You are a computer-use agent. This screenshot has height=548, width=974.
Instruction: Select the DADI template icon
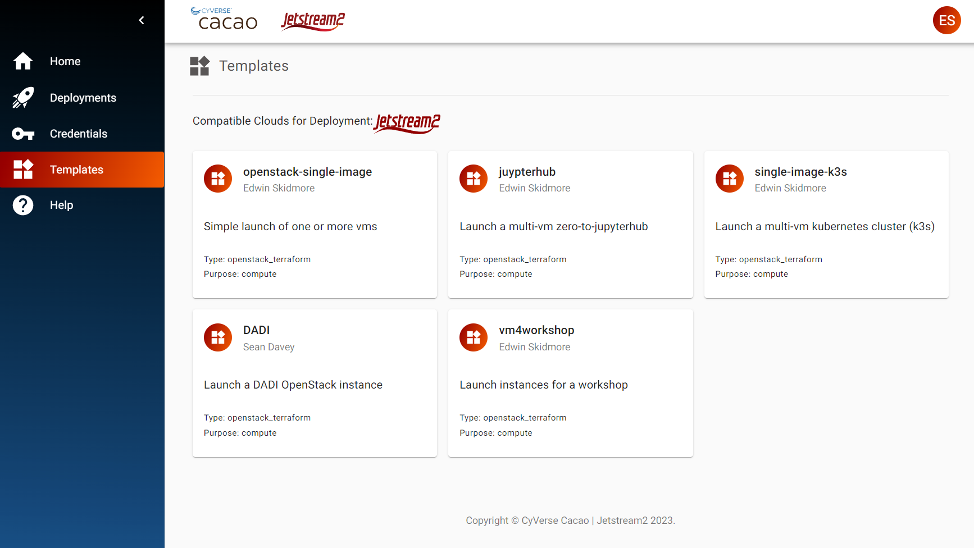tap(218, 337)
